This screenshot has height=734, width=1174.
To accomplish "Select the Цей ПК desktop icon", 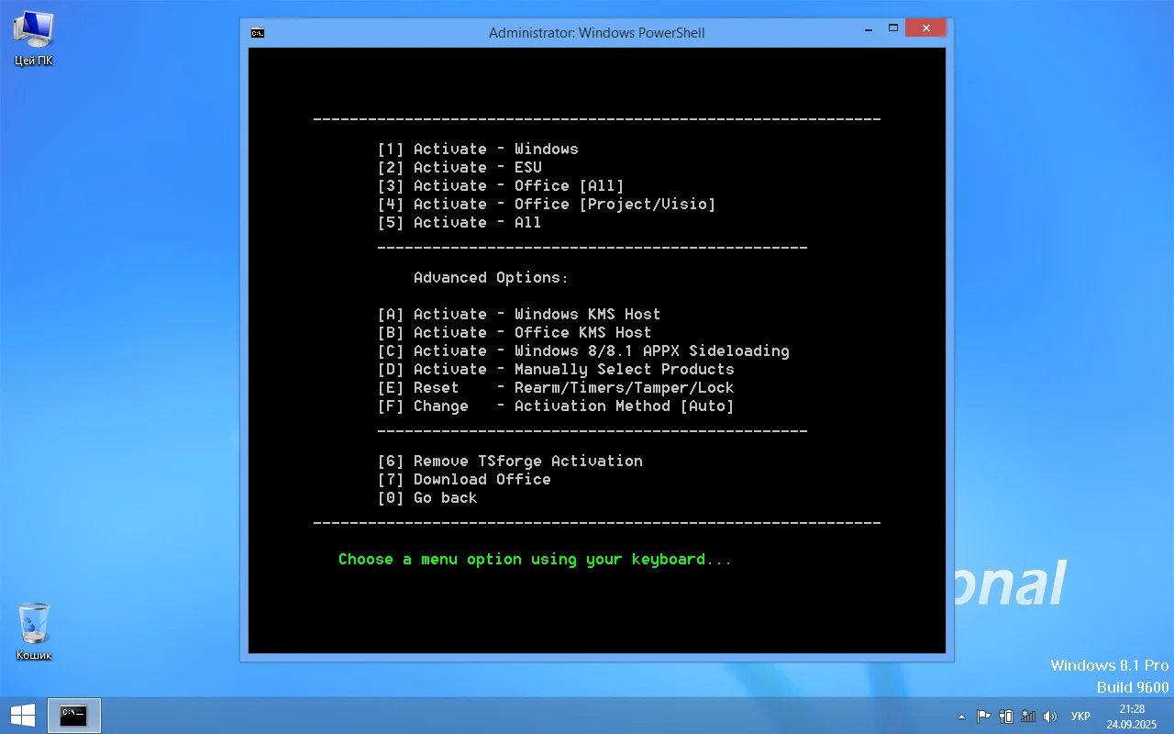I will tap(33, 39).
